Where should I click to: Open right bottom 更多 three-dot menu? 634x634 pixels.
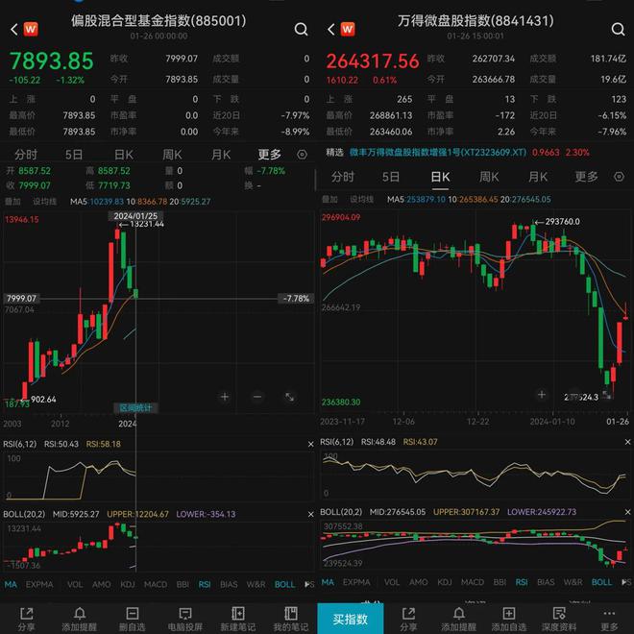(609, 619)
